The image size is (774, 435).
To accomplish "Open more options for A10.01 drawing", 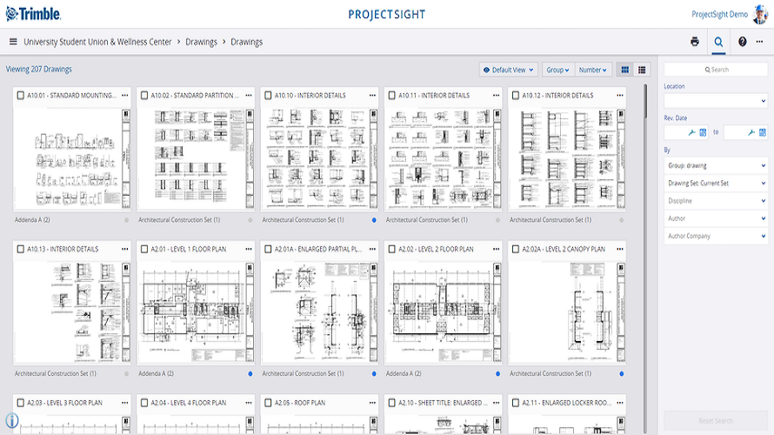I will [x=125, y=96].
